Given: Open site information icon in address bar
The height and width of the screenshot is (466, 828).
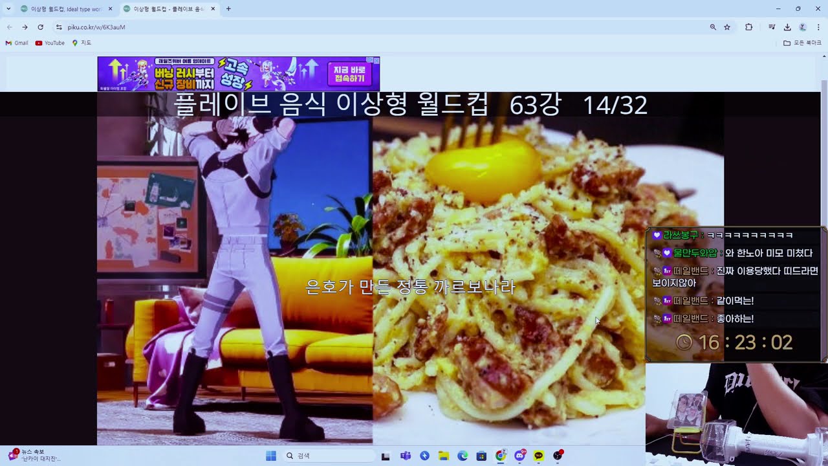Looking at the screenshot, I should 59,27.
